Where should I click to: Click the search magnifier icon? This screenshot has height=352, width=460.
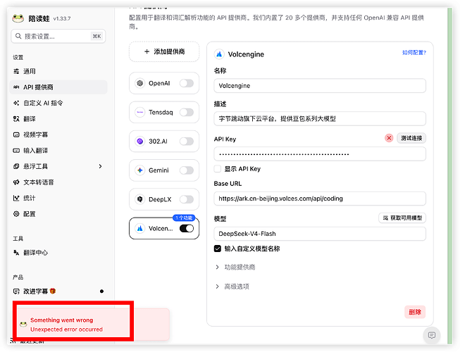pyautogui.click(x=18, y=36)
